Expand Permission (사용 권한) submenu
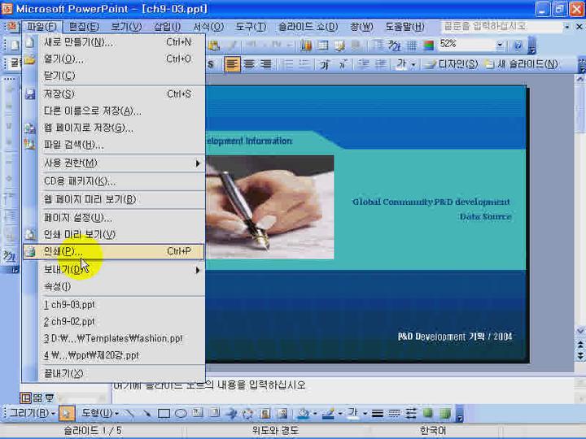586x439 pixels. pyautogui.click(x=113, y=163)
